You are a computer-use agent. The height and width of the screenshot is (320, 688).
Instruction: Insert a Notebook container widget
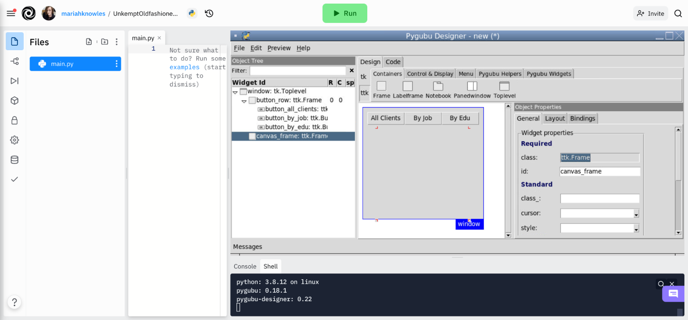(438, 86)
